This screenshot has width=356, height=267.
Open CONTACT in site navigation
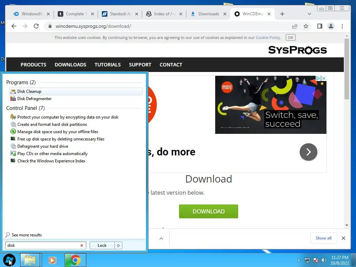(x=171, y=65)
